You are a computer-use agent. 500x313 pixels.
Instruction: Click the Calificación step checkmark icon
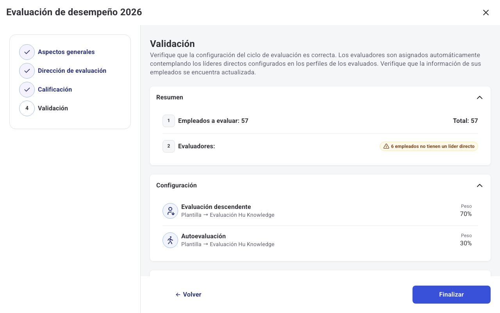[x=27, y=90]
